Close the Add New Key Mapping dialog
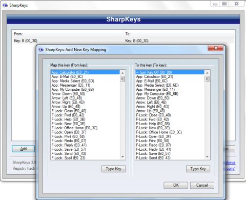Viewport: 246px width, 200px height. [x=215, y=48]
